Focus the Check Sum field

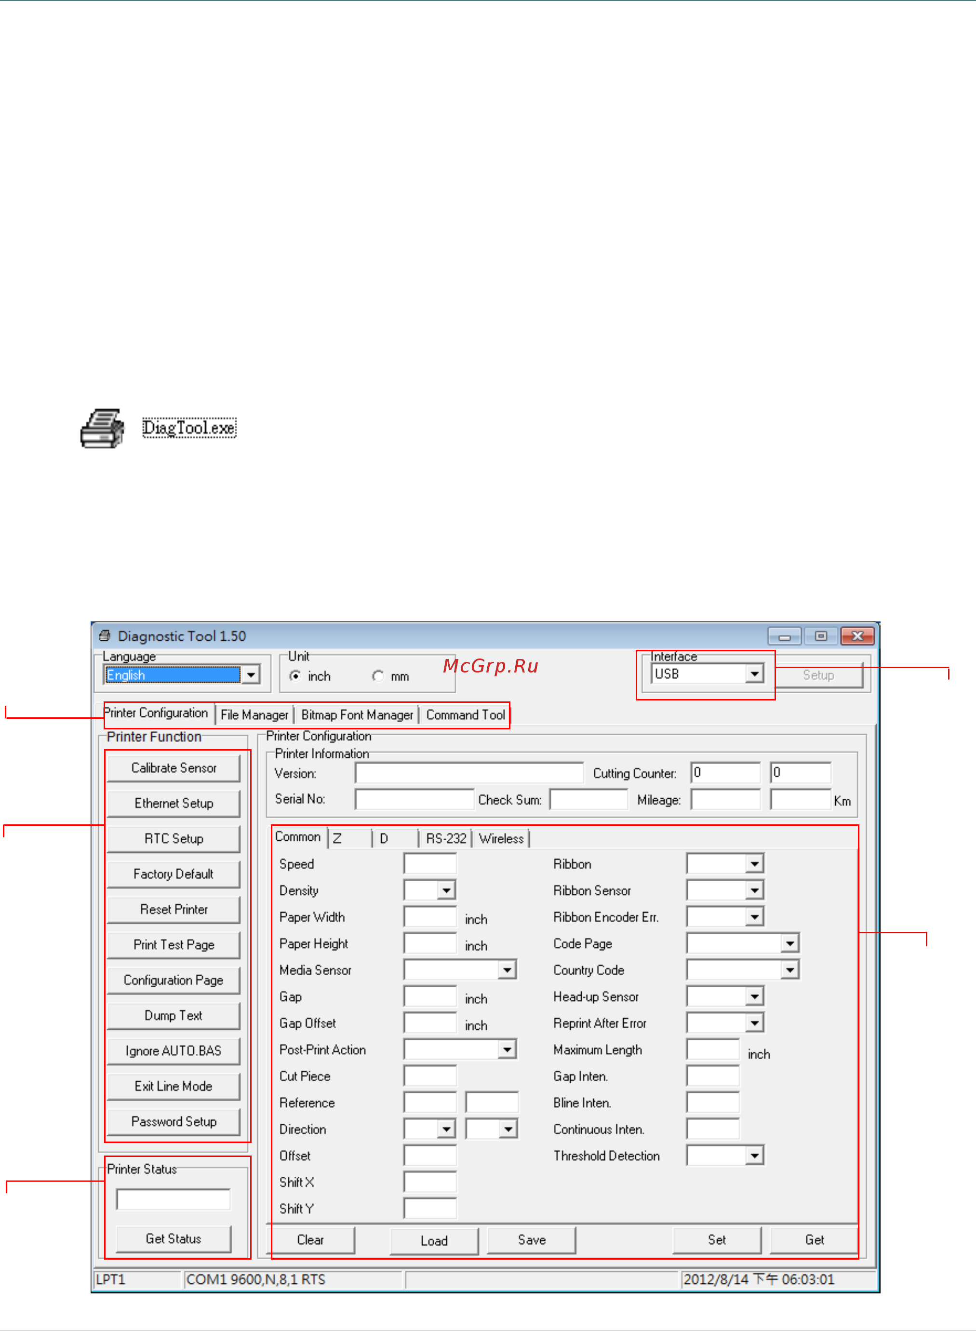[x=588, y=799]
